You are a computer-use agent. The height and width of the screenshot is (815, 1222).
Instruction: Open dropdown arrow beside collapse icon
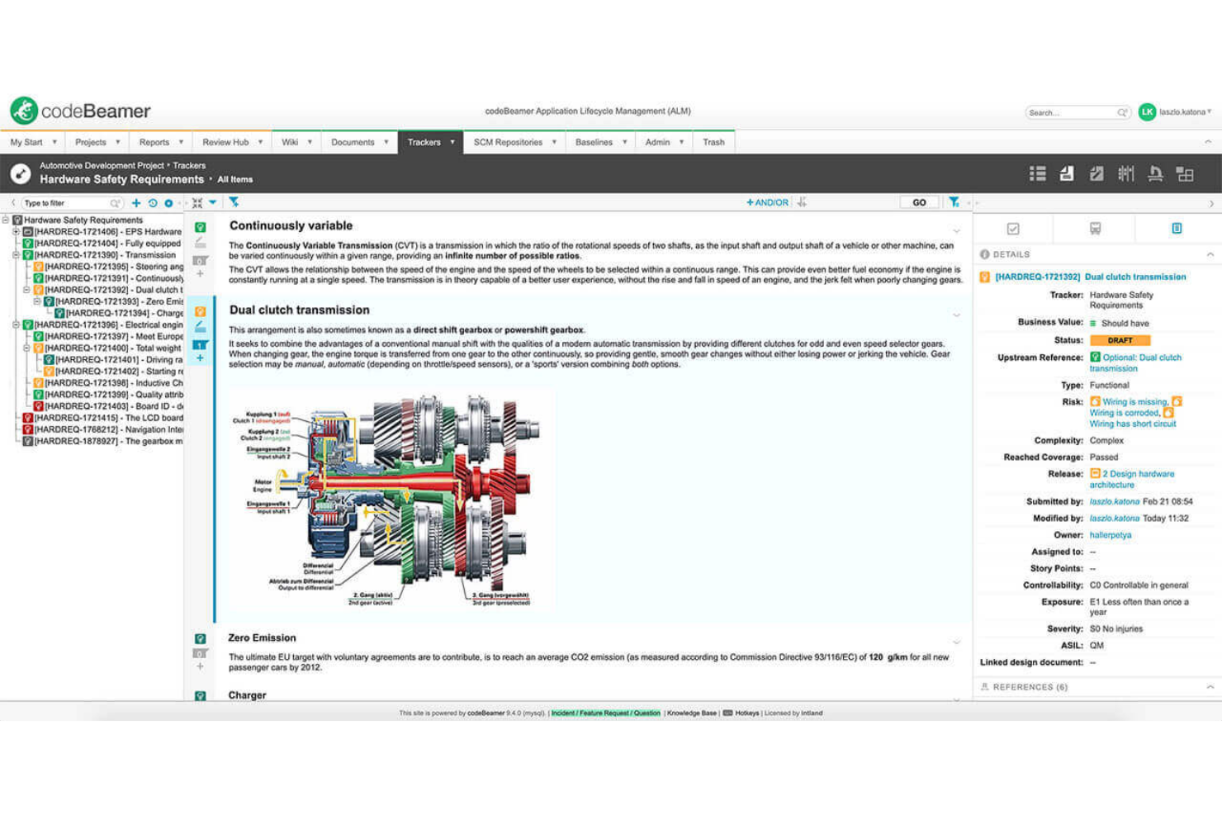(213, 202)
